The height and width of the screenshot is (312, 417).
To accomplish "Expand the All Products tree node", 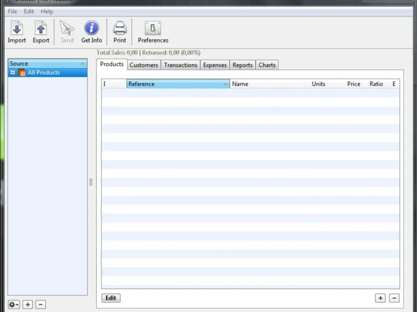I will click(x=13, y=72).
